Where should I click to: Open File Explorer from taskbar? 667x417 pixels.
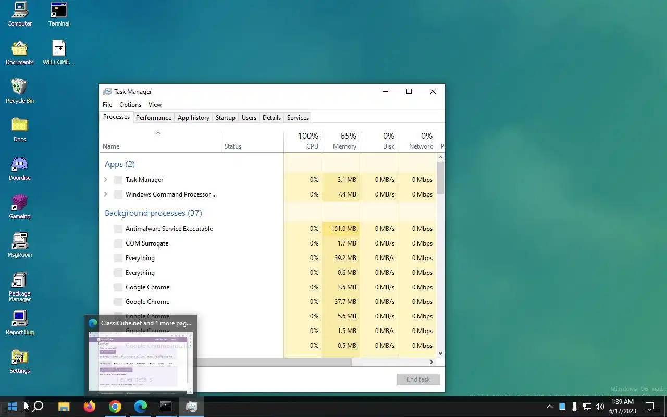pyautogui.click(x=64, y=407)
